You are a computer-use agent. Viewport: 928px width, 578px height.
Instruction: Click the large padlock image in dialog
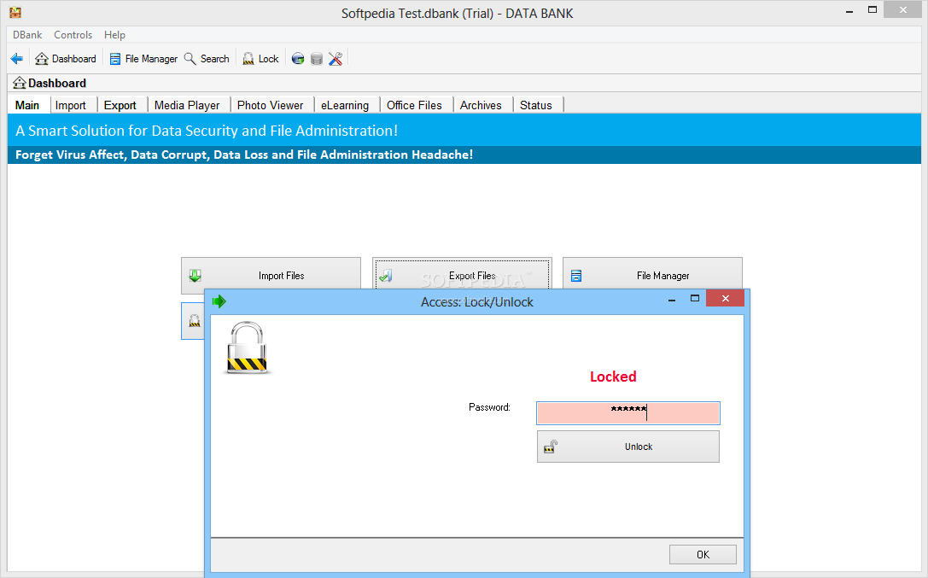tap(247, 347)
